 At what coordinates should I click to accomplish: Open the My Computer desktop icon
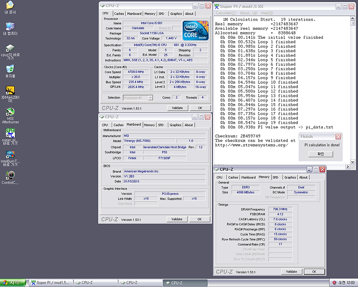[10, 28]
